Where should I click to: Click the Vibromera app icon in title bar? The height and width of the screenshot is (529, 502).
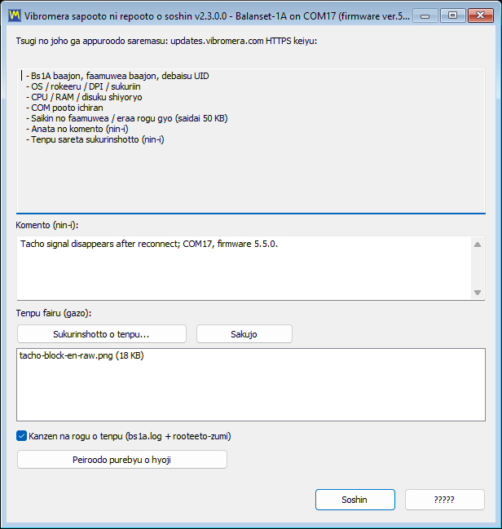[15, 15]
